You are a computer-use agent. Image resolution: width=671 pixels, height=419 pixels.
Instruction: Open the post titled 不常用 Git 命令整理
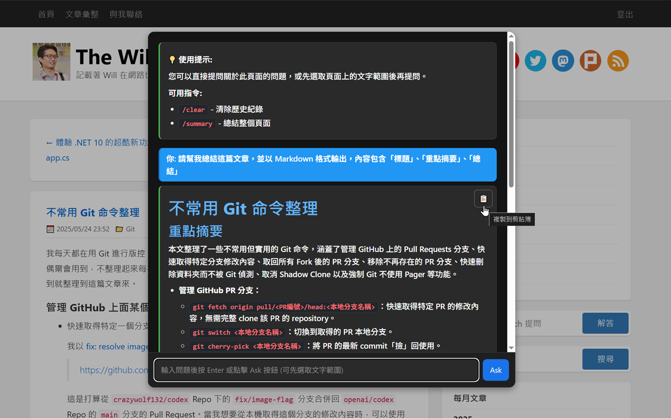[x=92, y=212]
